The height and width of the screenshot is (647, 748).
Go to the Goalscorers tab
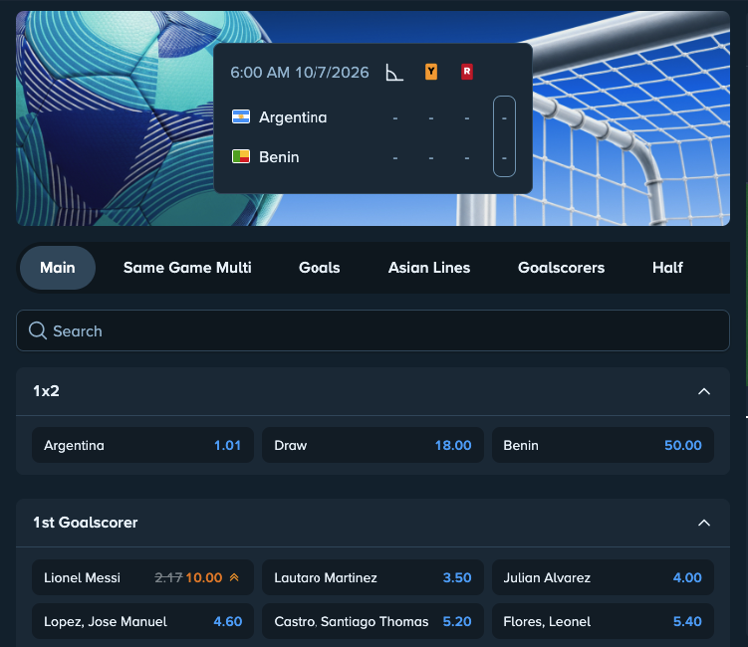pos(561,268)
